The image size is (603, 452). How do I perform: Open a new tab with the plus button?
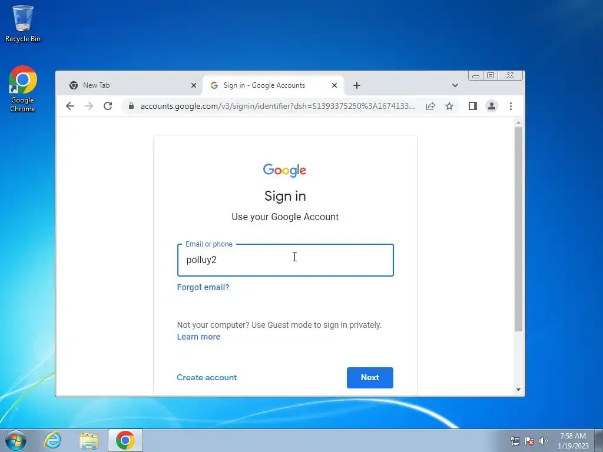[x=356, y=85]
